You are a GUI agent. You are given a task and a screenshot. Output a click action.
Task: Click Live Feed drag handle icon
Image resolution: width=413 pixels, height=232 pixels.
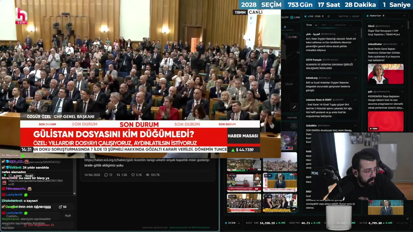point(323,16)
